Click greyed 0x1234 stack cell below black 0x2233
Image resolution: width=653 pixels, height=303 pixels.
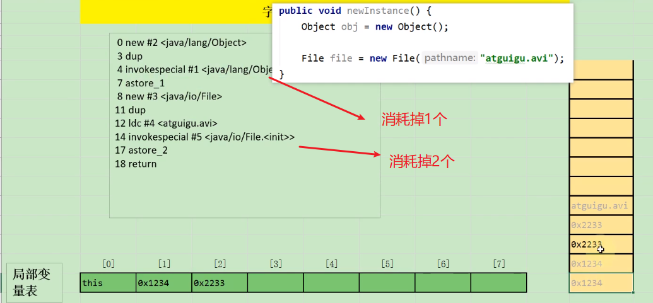tap(601, 263)
